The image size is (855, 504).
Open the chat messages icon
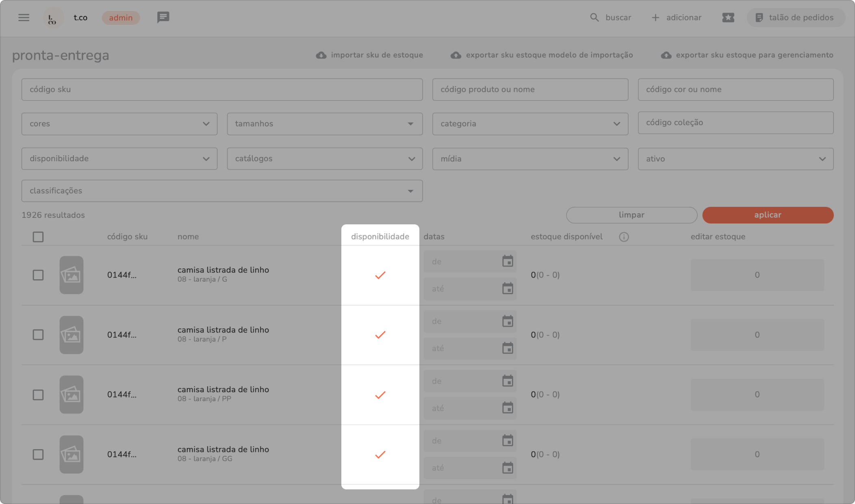(x=163, y=17)
